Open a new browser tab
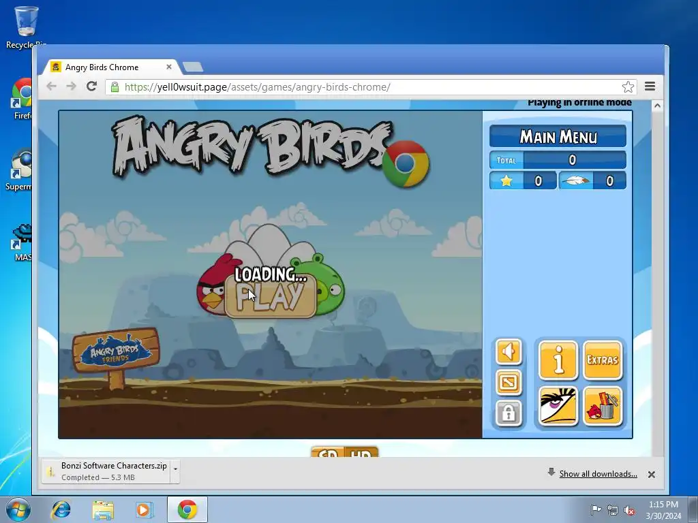This screenshot has width=698, height=523. (x=193, y=67)
